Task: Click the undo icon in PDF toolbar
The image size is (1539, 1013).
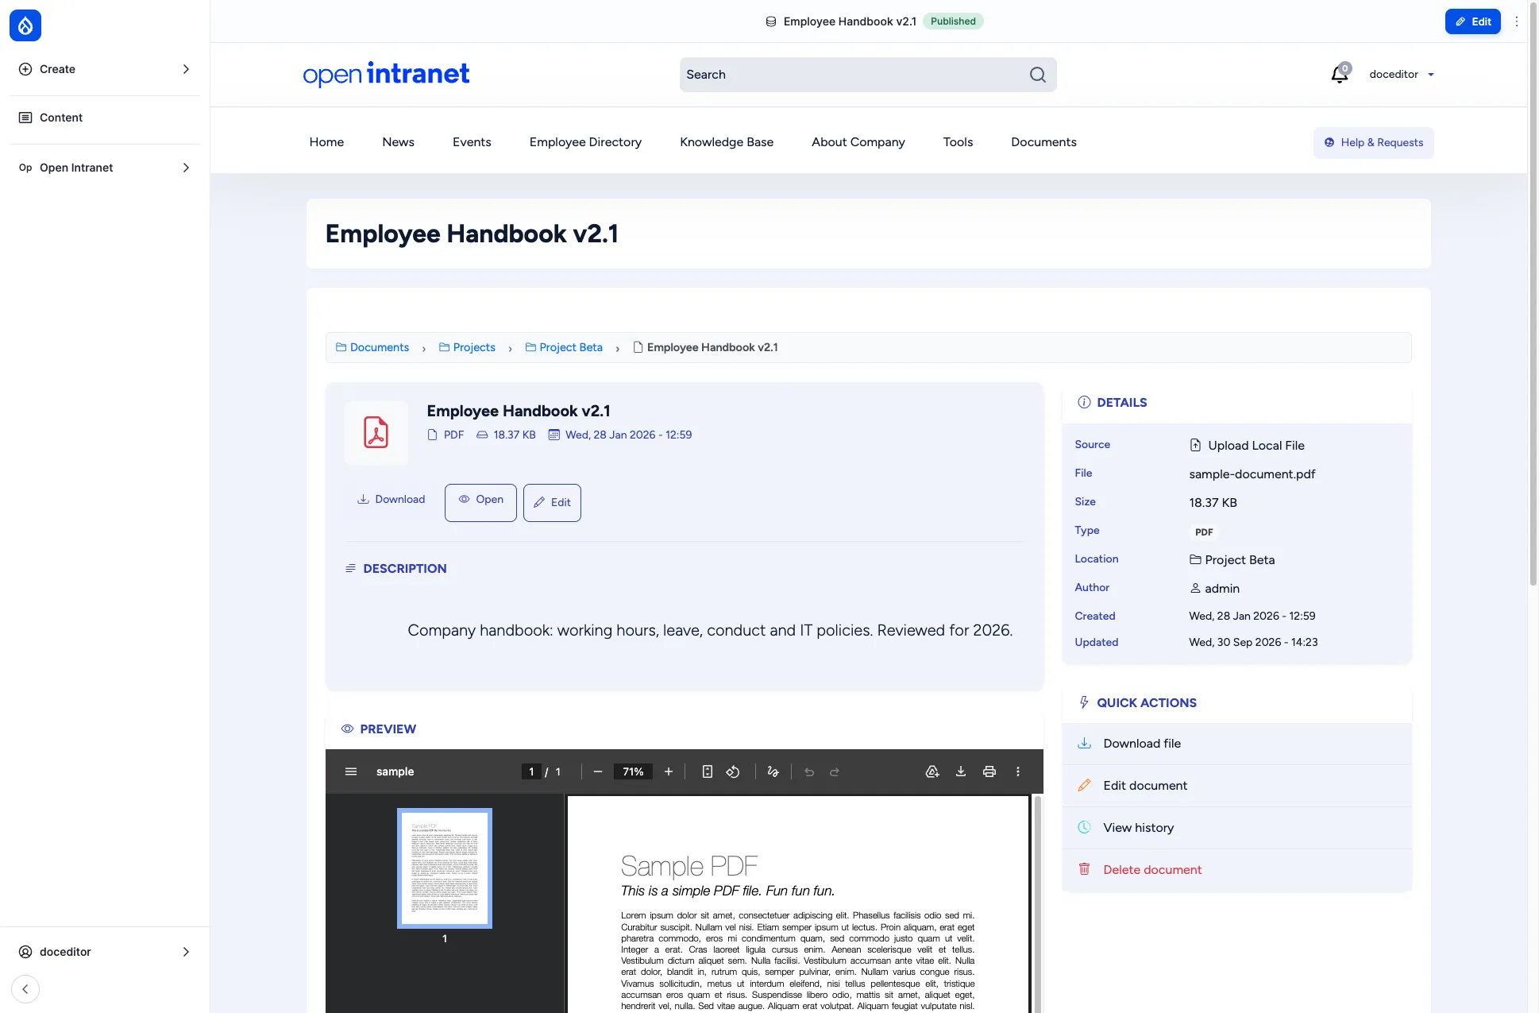Action: coord(809,771)
